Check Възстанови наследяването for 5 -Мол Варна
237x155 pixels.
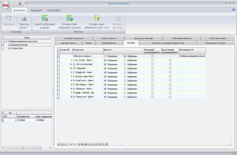coord(170,85)
